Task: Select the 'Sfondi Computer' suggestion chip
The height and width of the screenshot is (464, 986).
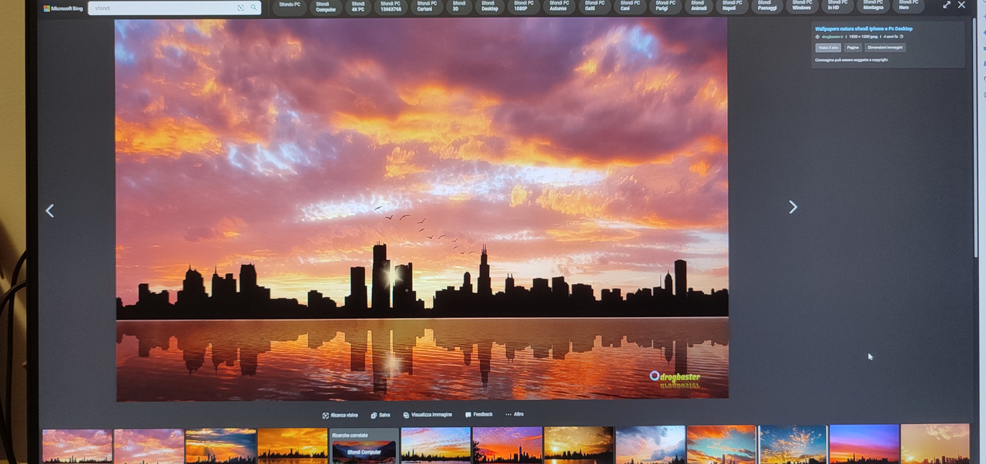Action: 326,6
